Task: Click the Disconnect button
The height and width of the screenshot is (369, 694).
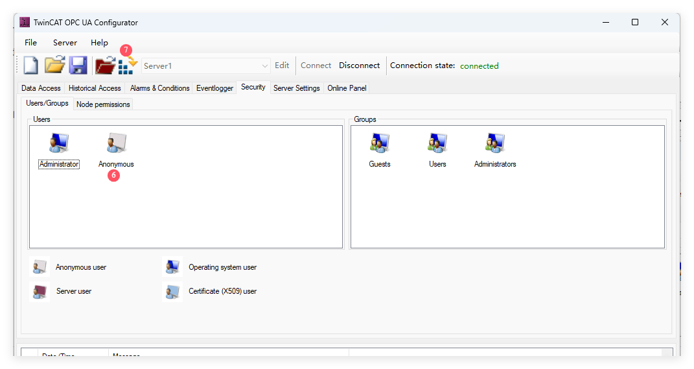Action: [359, 65]
